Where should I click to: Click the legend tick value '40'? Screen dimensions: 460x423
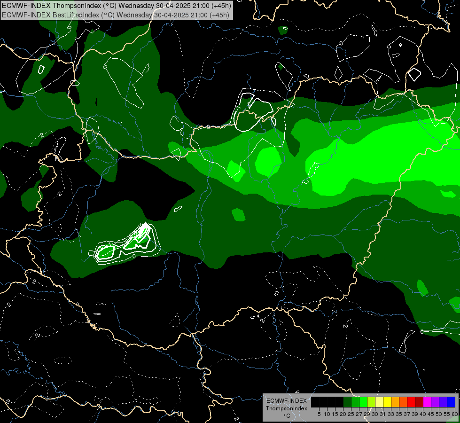pos(423,414)
